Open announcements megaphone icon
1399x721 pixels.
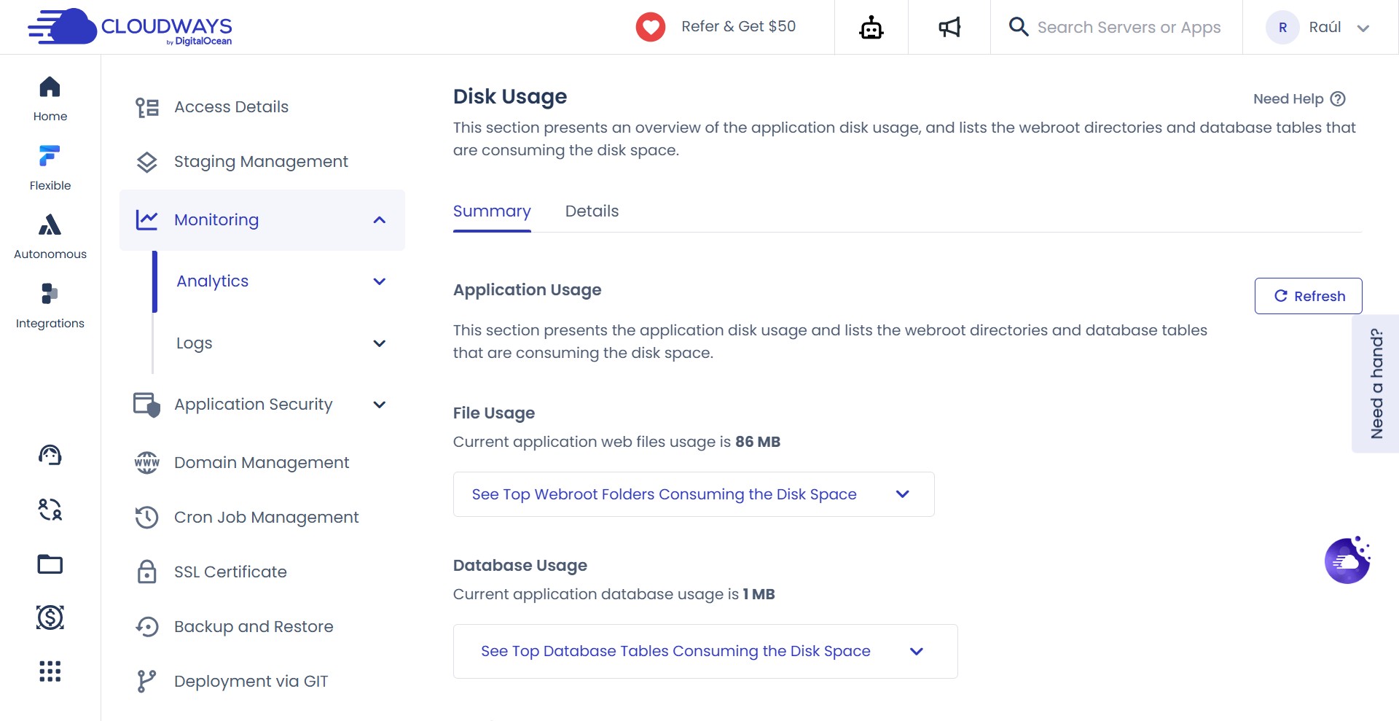click(949, 28)
